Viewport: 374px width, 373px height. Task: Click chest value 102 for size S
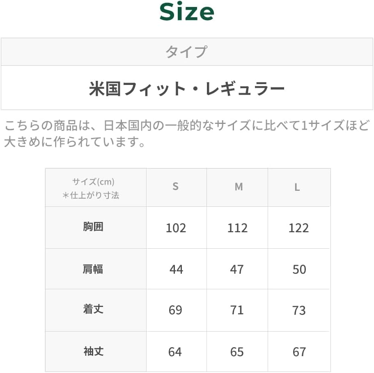(x=176, y=228)
